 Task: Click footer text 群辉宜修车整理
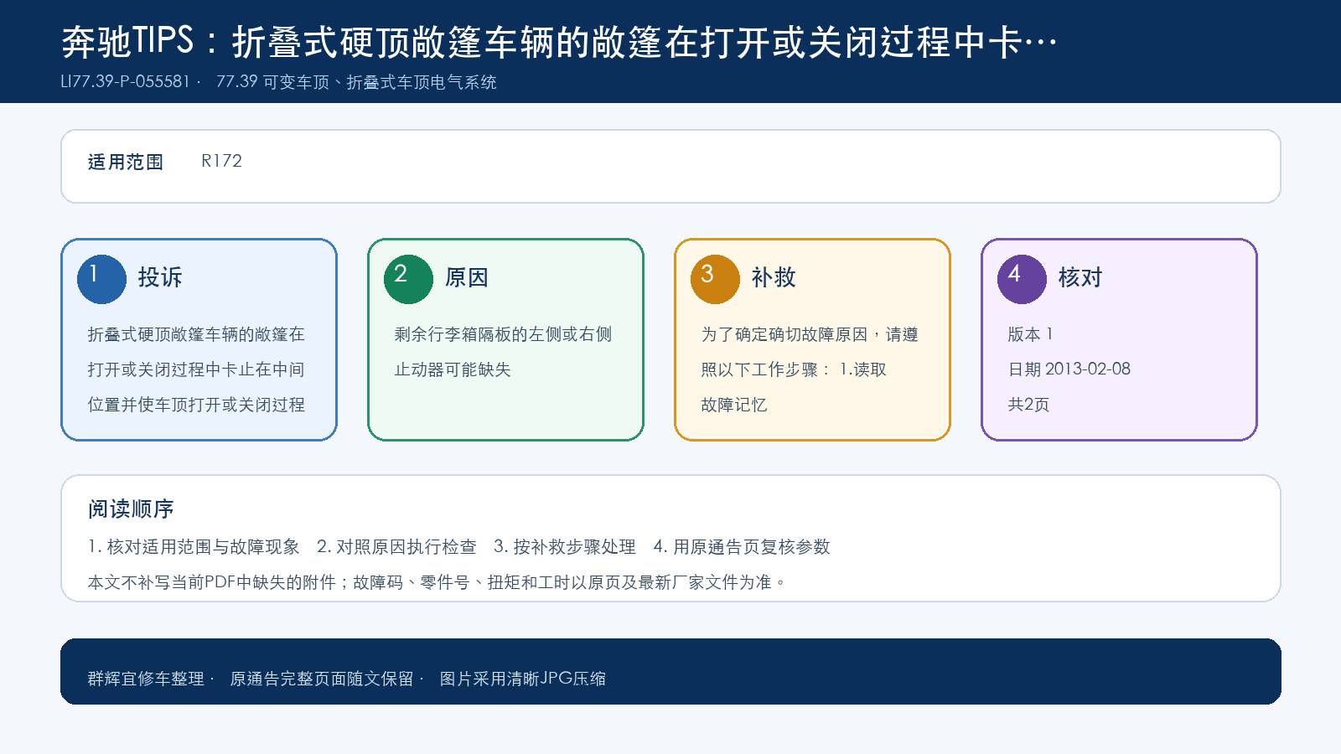tap(146, 679)
